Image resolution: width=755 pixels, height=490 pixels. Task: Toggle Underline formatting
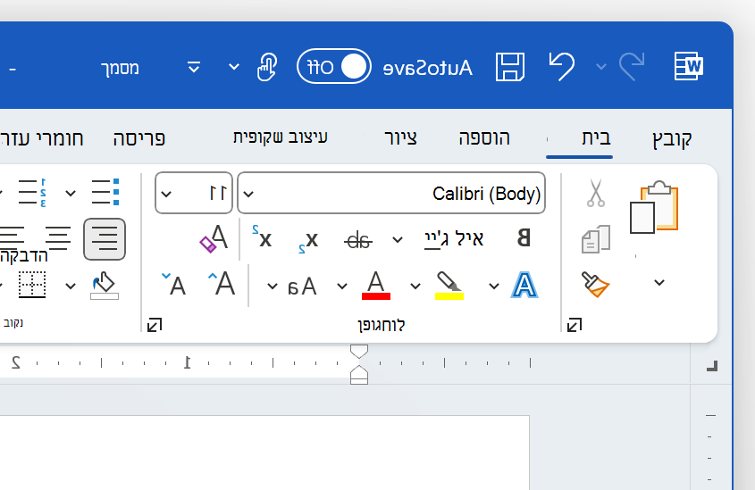click(x=454, y=239)
